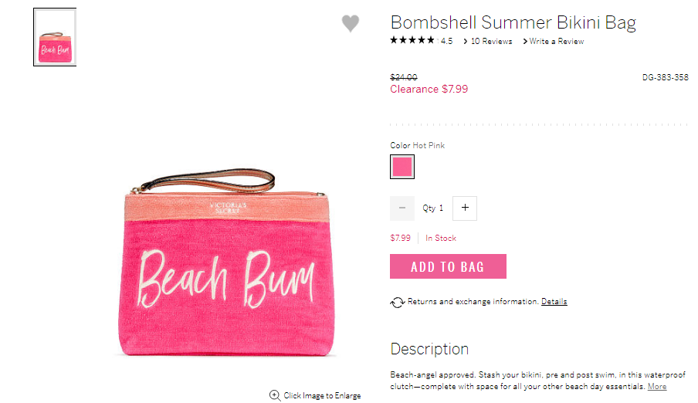
Task: Click the main pink bag product image
Action: click(225, 262)
